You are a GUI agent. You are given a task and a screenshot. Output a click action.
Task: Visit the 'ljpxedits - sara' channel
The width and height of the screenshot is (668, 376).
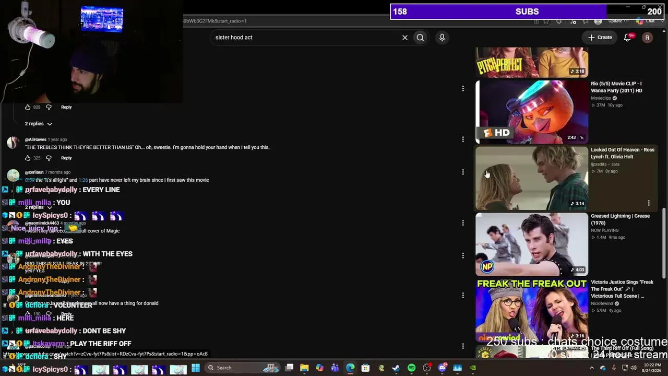coord(605,164)
